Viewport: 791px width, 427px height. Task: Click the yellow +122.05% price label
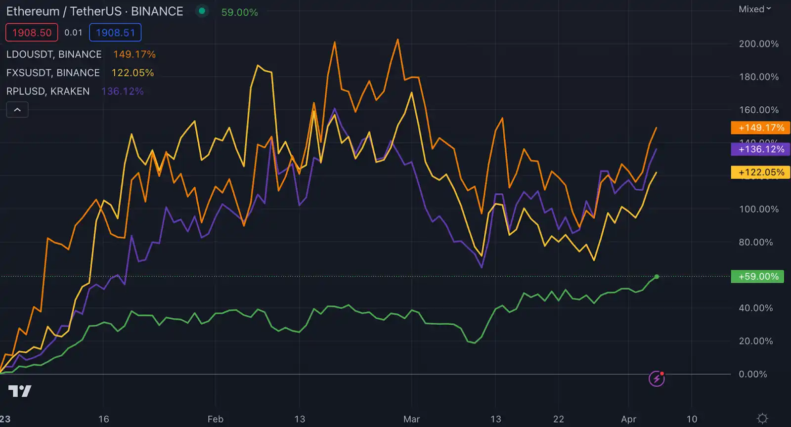(x=761, y=172)
